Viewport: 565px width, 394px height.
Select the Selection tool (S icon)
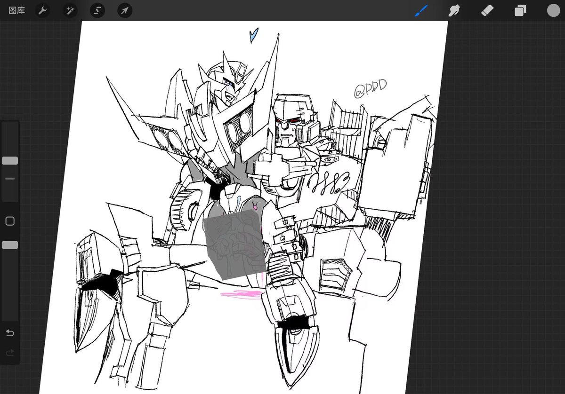coord(97,10)
